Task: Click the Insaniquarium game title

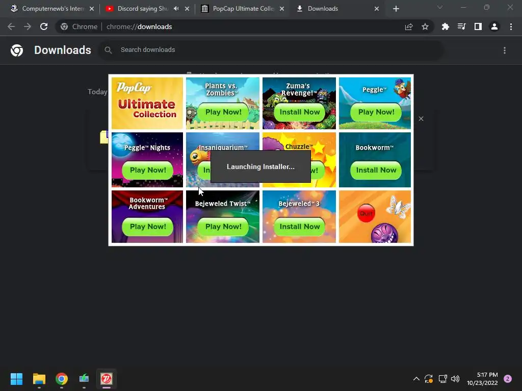Action: pyautogui.click(x=223, y=147)
